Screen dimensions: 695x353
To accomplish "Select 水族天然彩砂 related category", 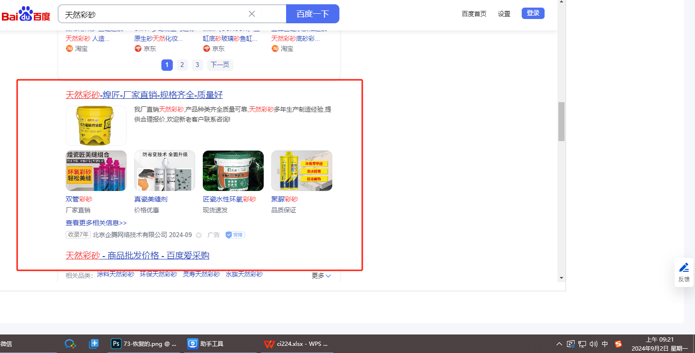I will [244, 275].
